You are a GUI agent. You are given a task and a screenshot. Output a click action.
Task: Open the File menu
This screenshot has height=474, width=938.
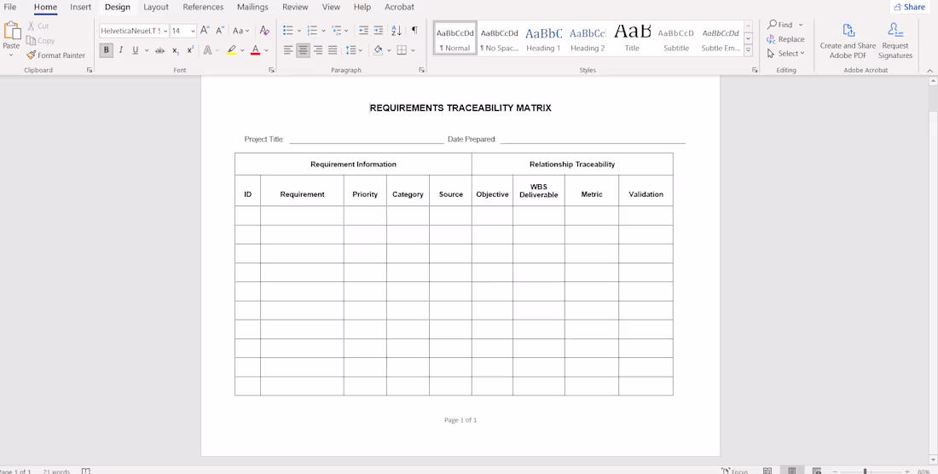coord(10,7)
